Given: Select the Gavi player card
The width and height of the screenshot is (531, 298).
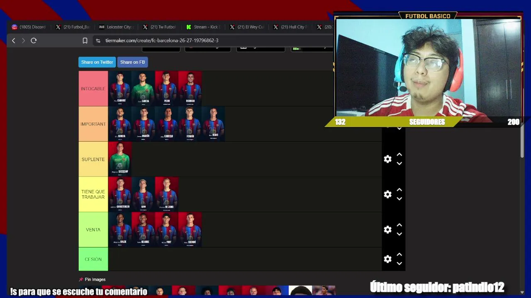Looking at the screenshot, I should [143, 195].
